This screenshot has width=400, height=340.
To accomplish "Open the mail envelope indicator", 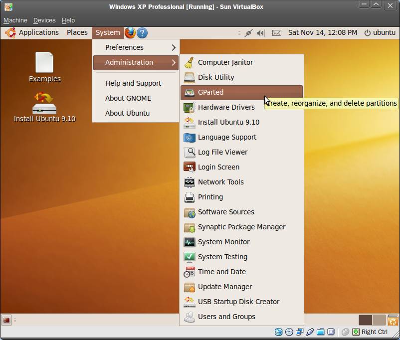I will coord(276,33).
